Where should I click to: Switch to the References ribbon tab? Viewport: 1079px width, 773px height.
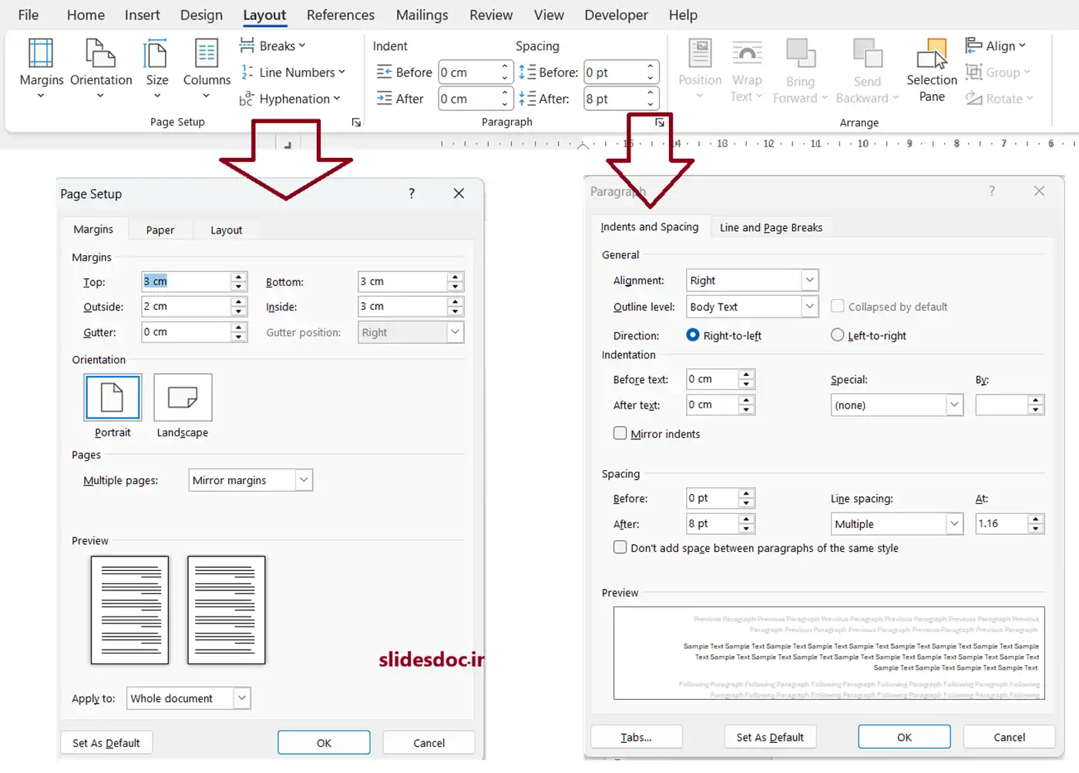coord(341,15)
